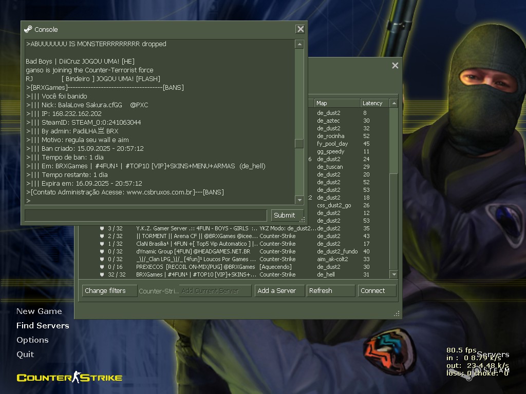Image resolution: width=526 pixels, height=394 pixels.
Task: Select ClaN Brasilia 4FUN server row
Action: (x=234, y=244)
